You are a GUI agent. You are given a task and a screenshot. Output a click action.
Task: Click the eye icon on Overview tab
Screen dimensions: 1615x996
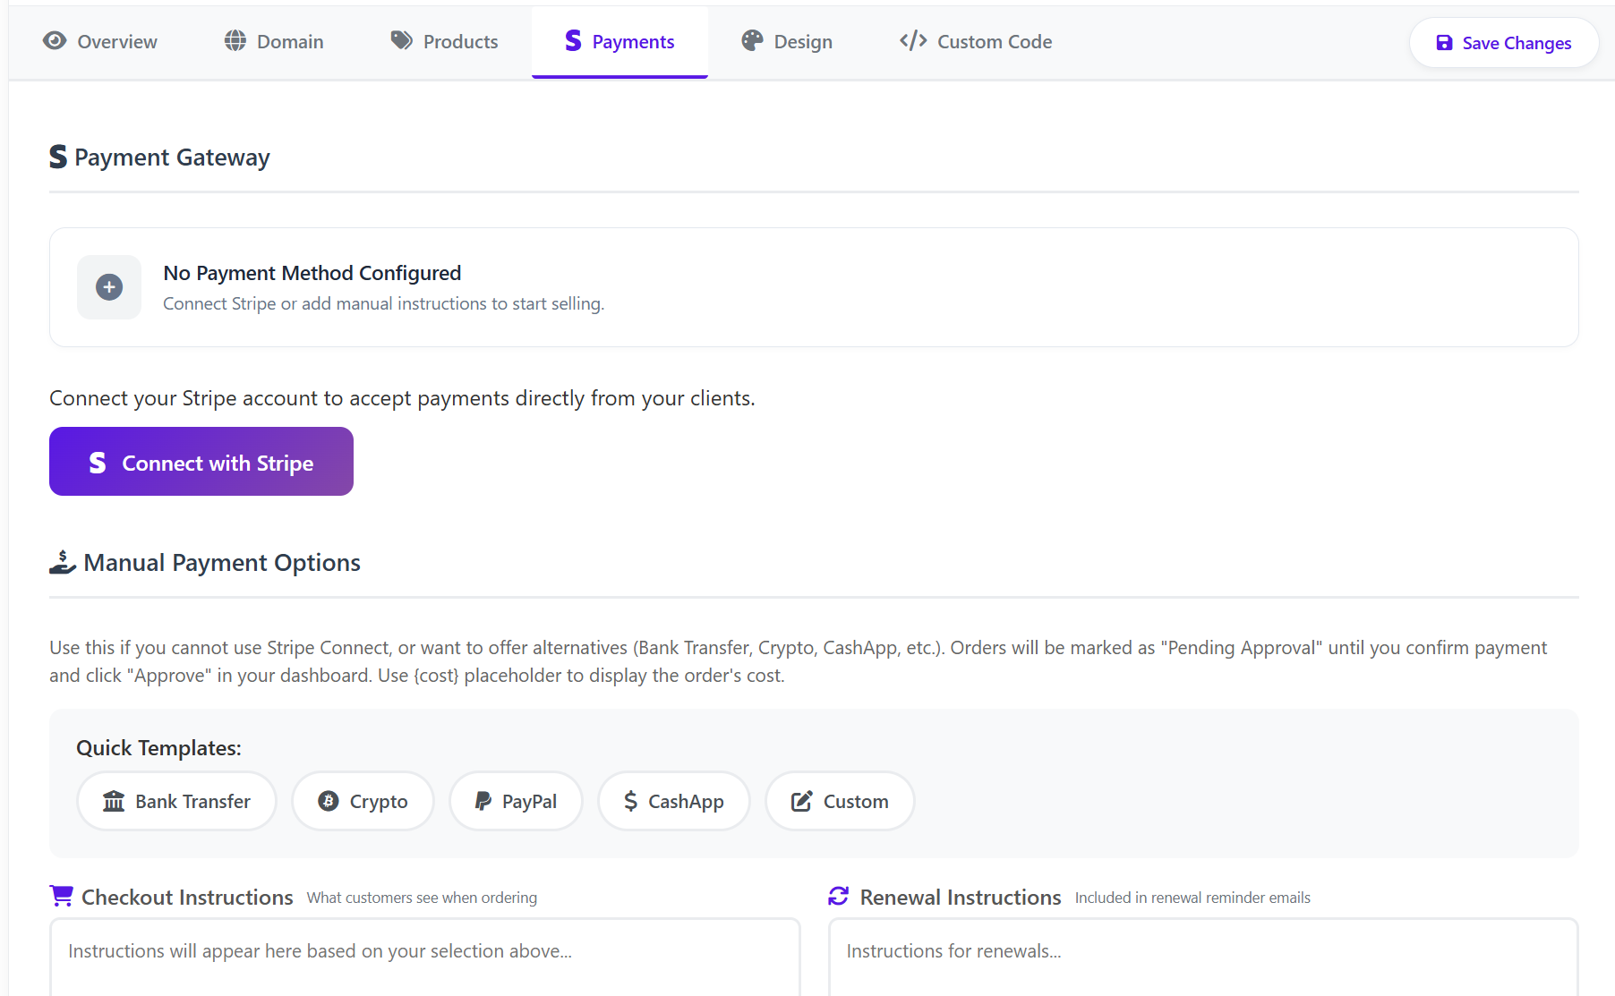[x=55, y=41]
